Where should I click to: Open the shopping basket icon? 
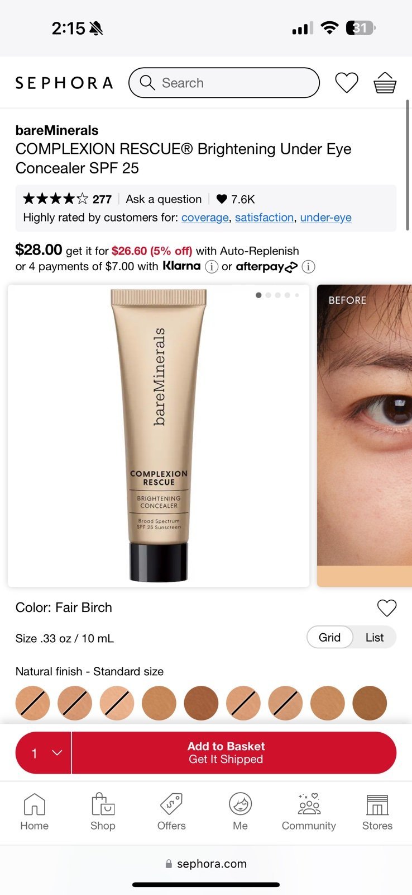tap(385, 83)
